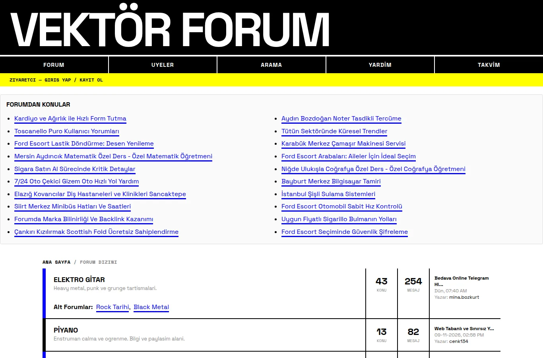Open the TAKVİM calendar tab

[489, 65]
